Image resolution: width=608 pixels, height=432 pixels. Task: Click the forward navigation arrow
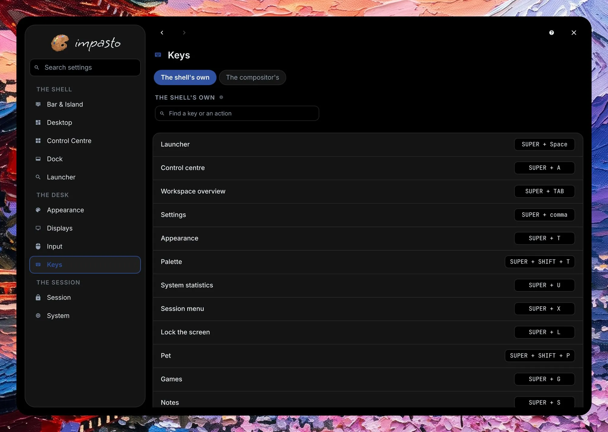coord(184,33)
